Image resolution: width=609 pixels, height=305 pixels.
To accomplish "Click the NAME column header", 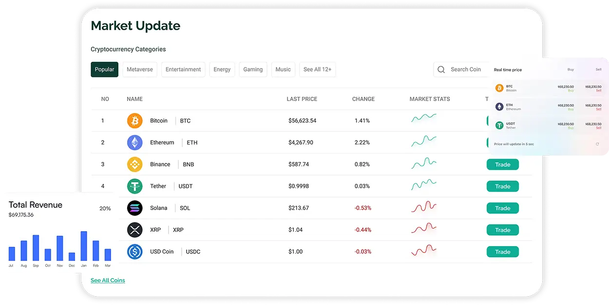I will [134, 99].
